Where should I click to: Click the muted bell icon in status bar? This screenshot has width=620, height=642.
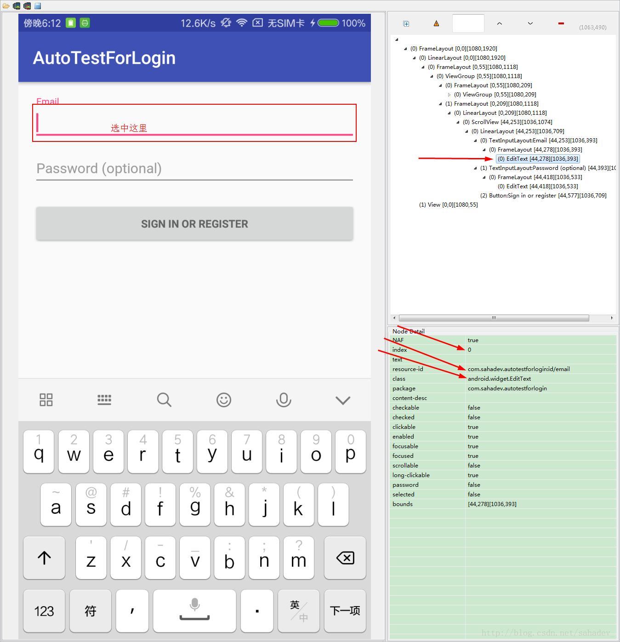tap(226, 23)
